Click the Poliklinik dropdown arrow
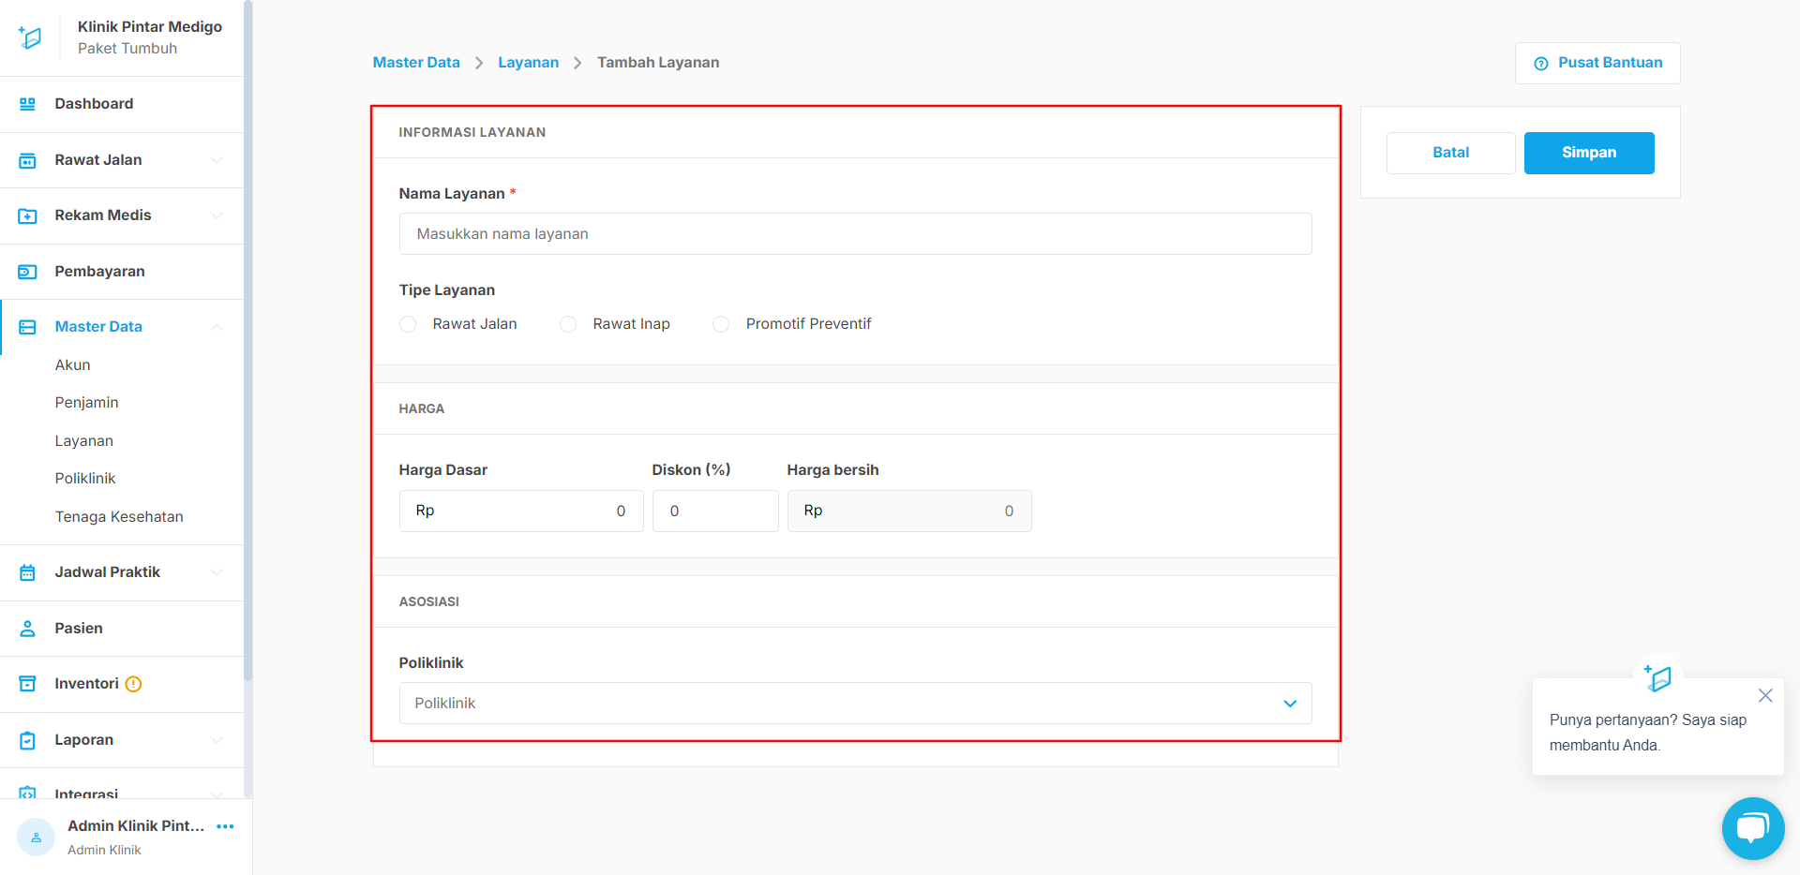Viewport: 1800px width, 875px height. click(1290, 704)
